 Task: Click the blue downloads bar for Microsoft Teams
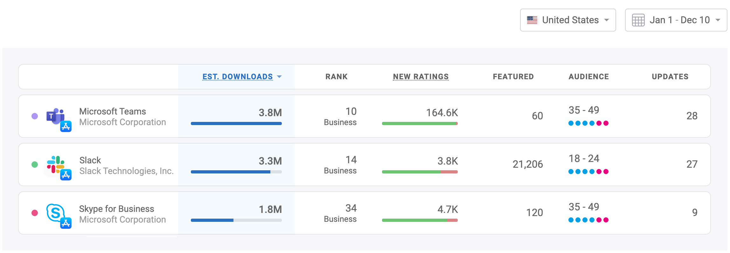point(236,123)
